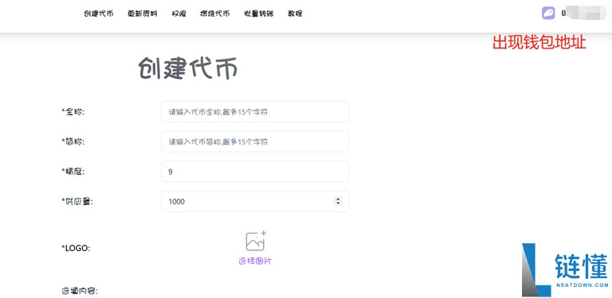This screenshot has height=298, width=612.
Task: Click the 创建代币 page heading
Action: point(188,68)
